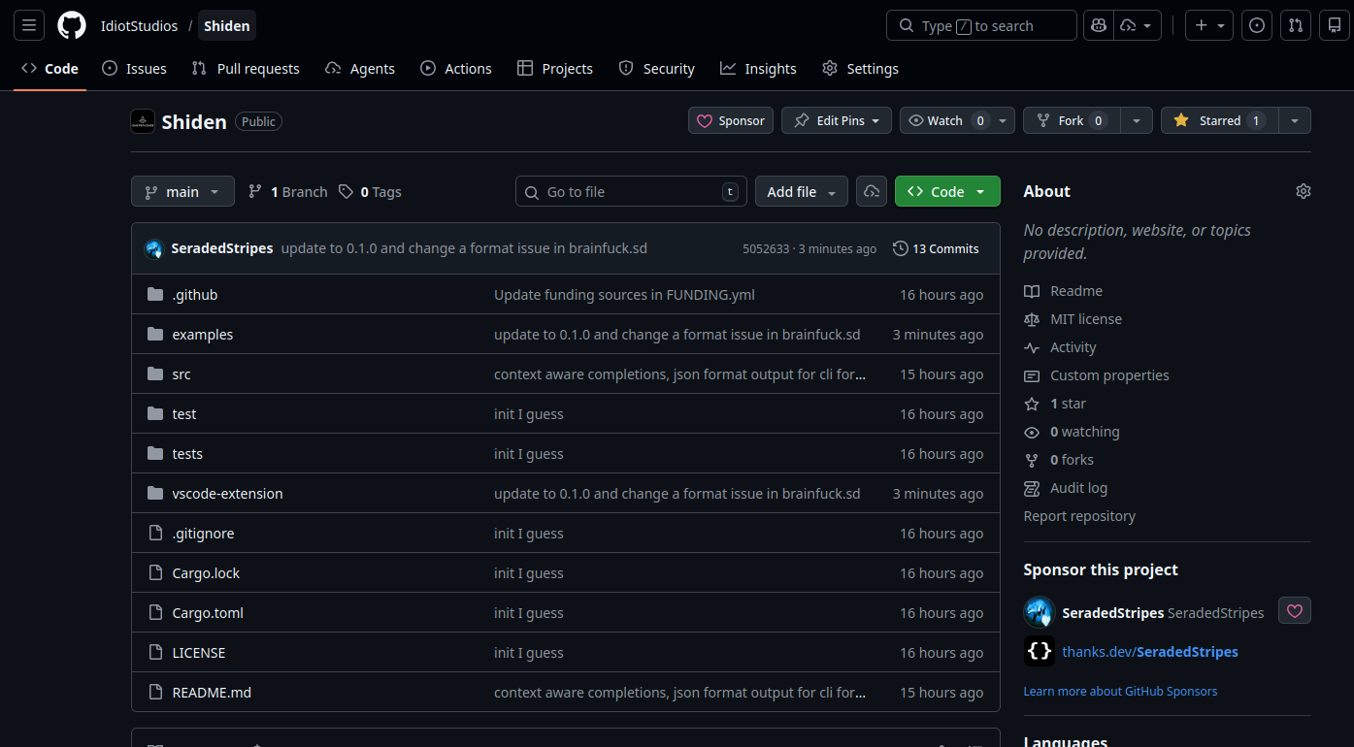Open the Copilot chat icon
The height and width of the screenshot is (747, 1354).
tap(1099, 26)
